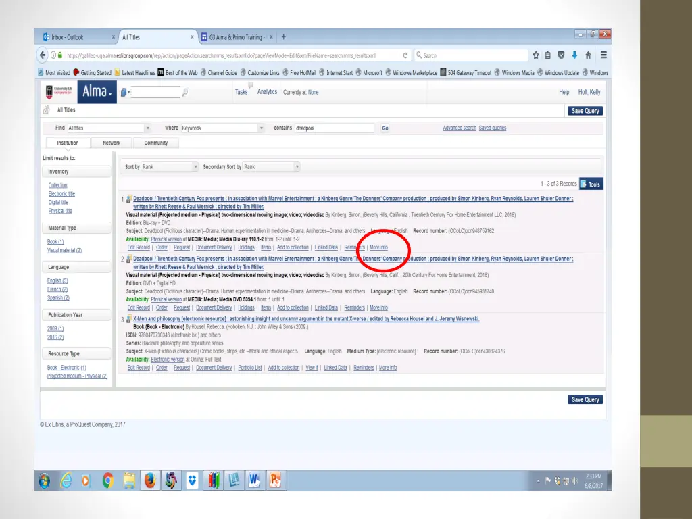Click the padlock icon in the address bar
Screen dimensions: 692x519
pos(60,55)
